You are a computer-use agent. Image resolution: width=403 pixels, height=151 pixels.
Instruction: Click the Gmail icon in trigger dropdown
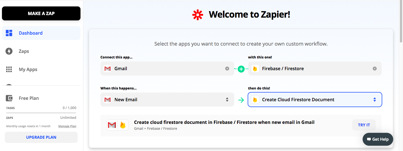[x=107, y=100]
